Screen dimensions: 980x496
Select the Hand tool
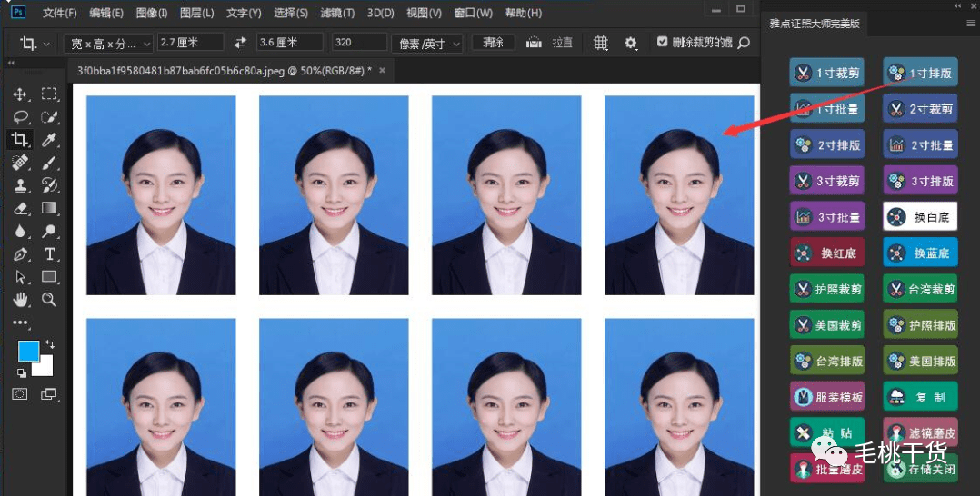(20, 299)
